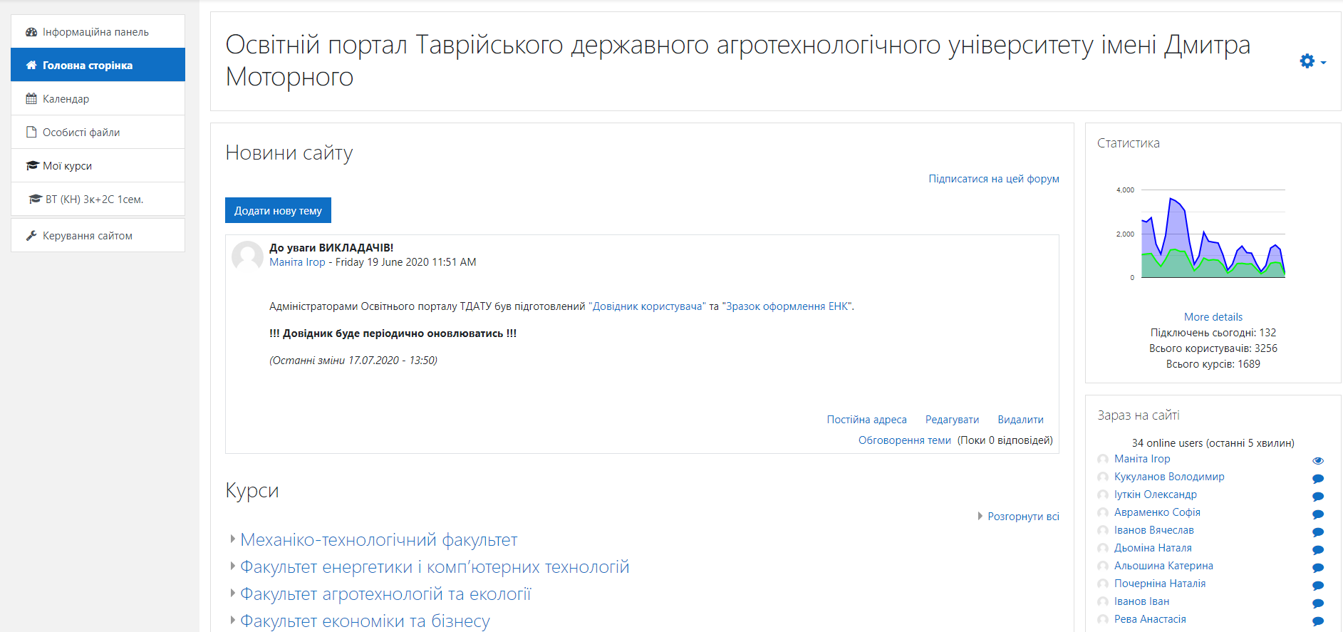The image size is (1343, 632).
Task: Open Факультет агротехнологій та екології link
Action: (x=385, y=594)
